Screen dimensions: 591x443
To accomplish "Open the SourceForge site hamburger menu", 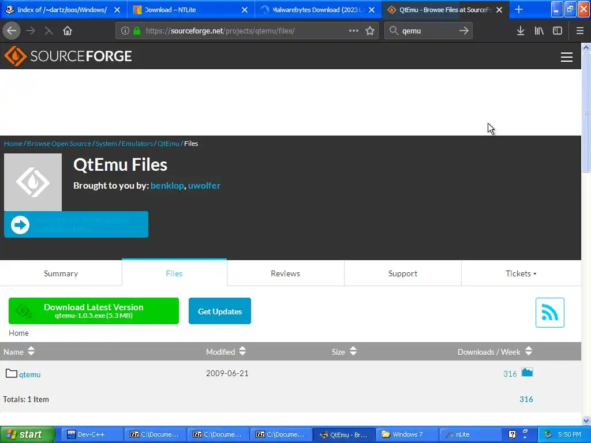I will pyautogui.click(x=567, y=57).
